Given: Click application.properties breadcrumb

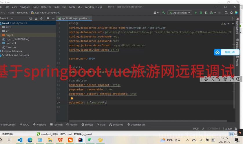Looking at the screenshot, I should [45, 13].
